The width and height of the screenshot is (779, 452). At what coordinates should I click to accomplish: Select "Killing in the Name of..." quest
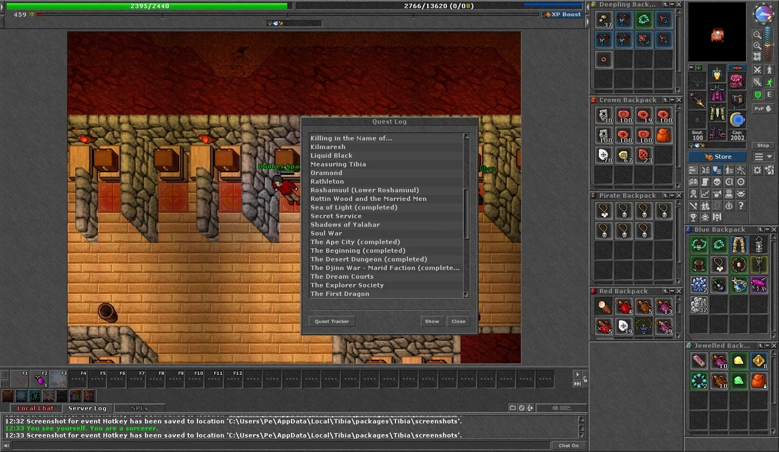pos(386,138)
